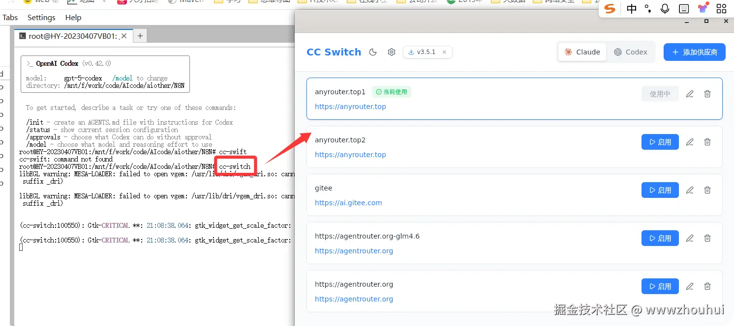The width and height of the screenshot is (734, 326).
Task: Add a new terminal tab
Action: tap(140, 36)
